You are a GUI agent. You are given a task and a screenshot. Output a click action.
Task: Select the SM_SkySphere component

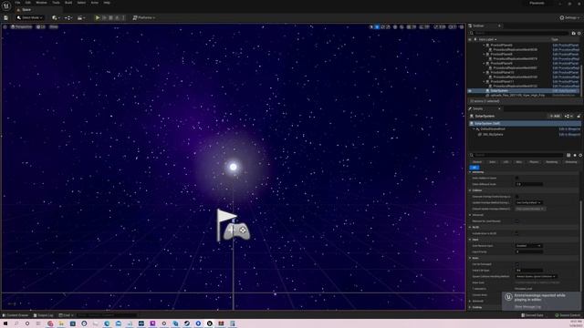pos(493,134)
